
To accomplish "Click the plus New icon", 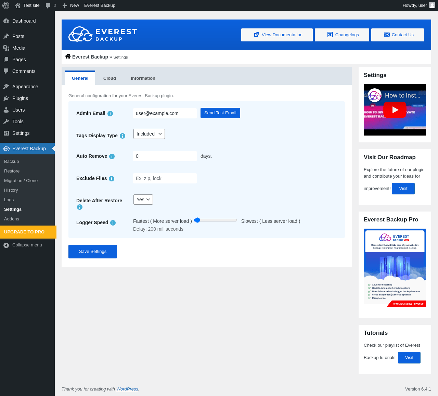I will click(x=65, y=5).
